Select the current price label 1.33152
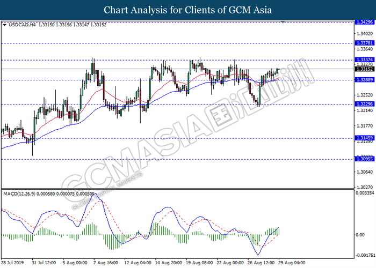The image size is (376, 268). coord(365,69)
